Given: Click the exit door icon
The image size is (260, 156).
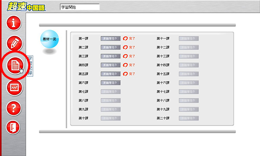Looking at the screenshot, I should click(13, 127).
